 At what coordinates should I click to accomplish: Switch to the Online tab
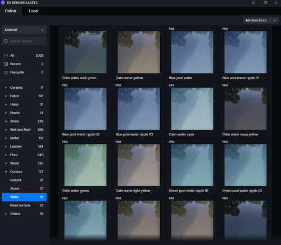tap(11, 11)
